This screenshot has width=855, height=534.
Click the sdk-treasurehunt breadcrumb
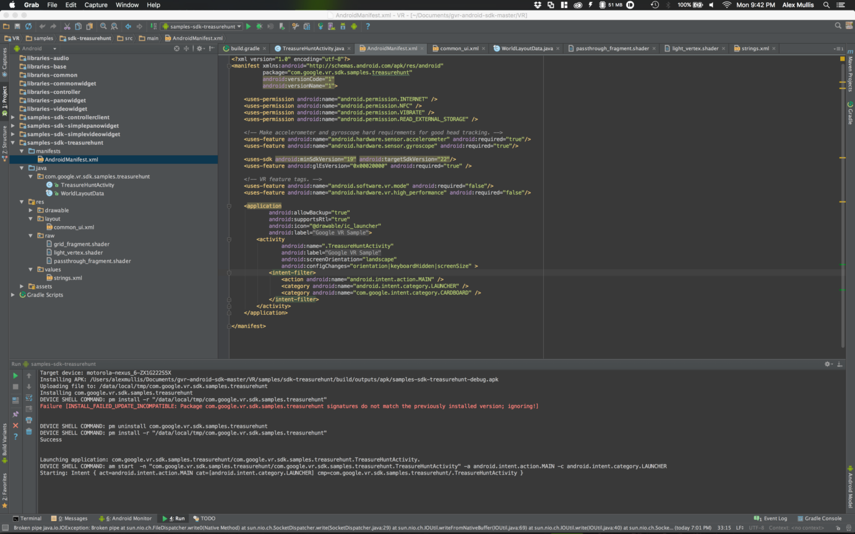(86, 38)
